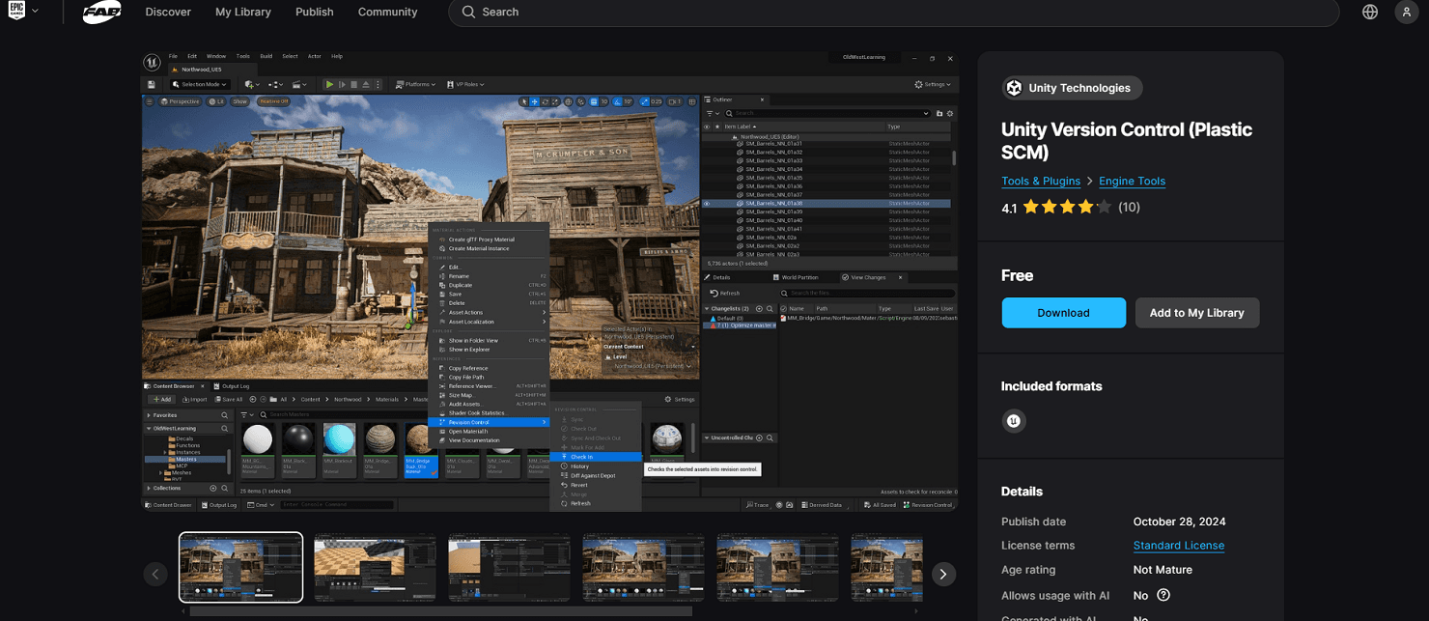The width and height of the screenshot is (1429, 621).
Task: Click the Unity Technologies publisher badge
Action: click(1071, 87)
